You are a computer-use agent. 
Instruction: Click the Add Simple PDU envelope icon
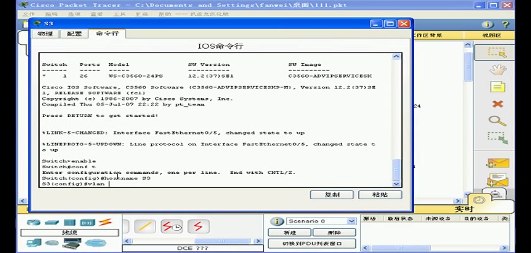pyautogui.click(x=497, y=163)
